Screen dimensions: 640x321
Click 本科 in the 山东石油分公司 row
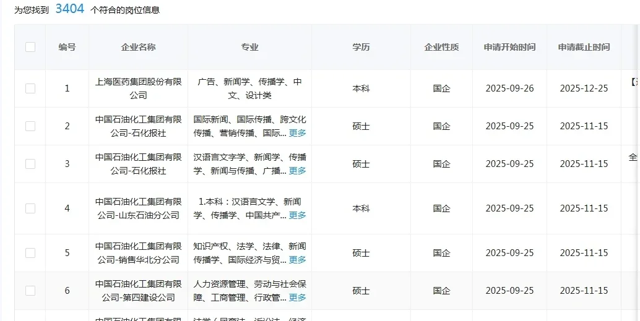(361, 208)
